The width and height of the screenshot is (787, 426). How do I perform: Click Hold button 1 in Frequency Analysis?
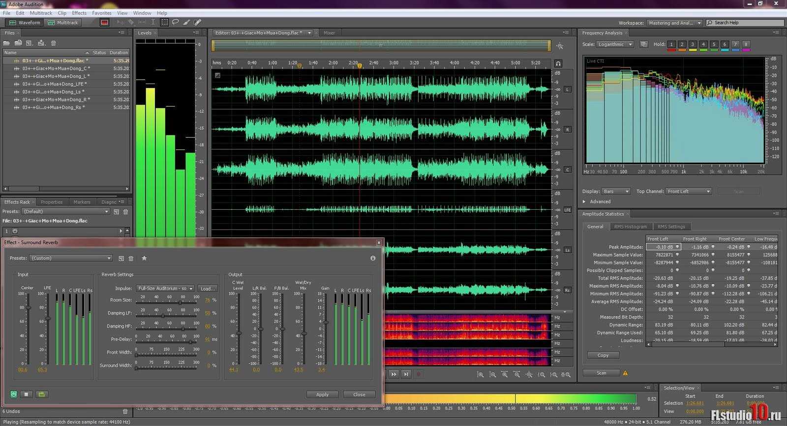[671, 44]
